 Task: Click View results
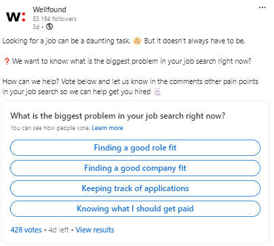coord(95,230)
